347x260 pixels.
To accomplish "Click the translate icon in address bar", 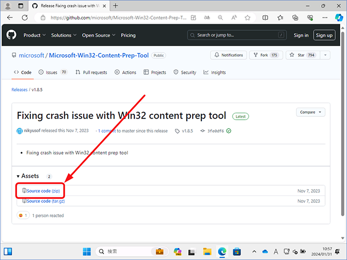I will pos(207,17).
